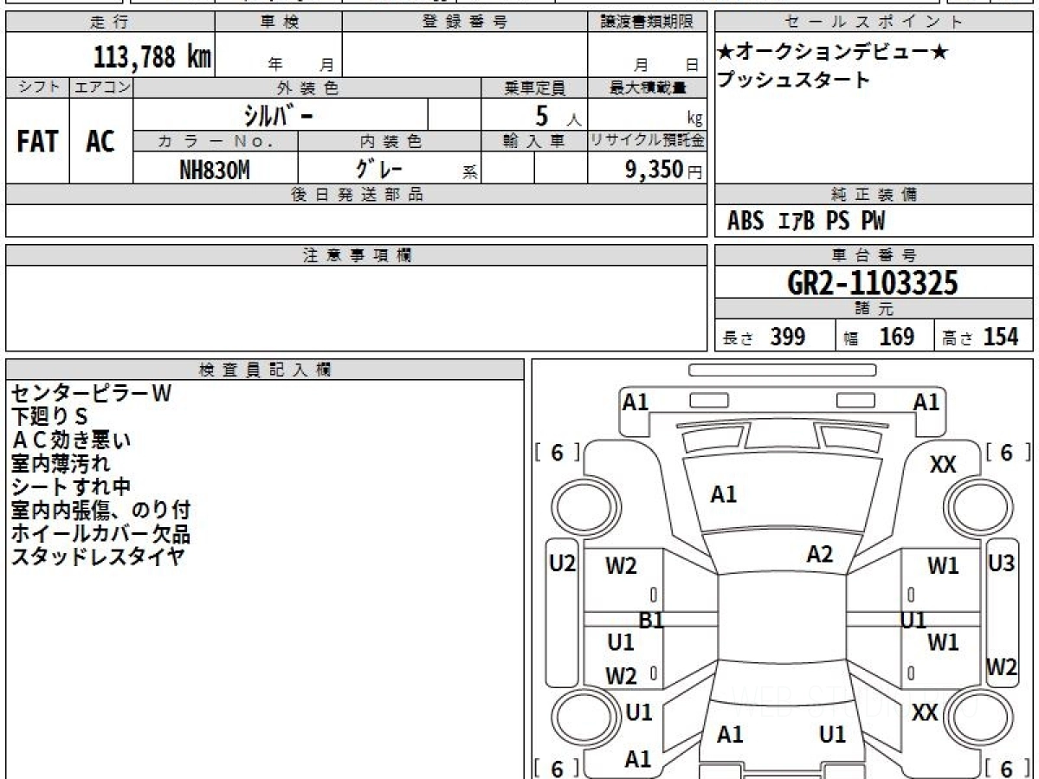Click the XX mark beside the rear wheel

[925, 713]
